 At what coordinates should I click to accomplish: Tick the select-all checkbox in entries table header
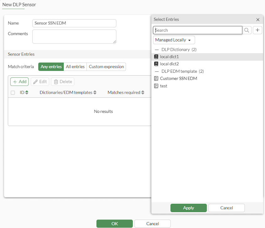(13, 93)
